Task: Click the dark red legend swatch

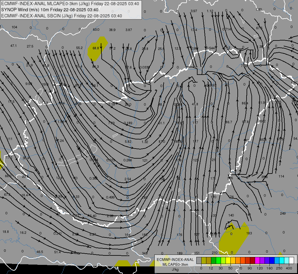Action: (252, 260)
